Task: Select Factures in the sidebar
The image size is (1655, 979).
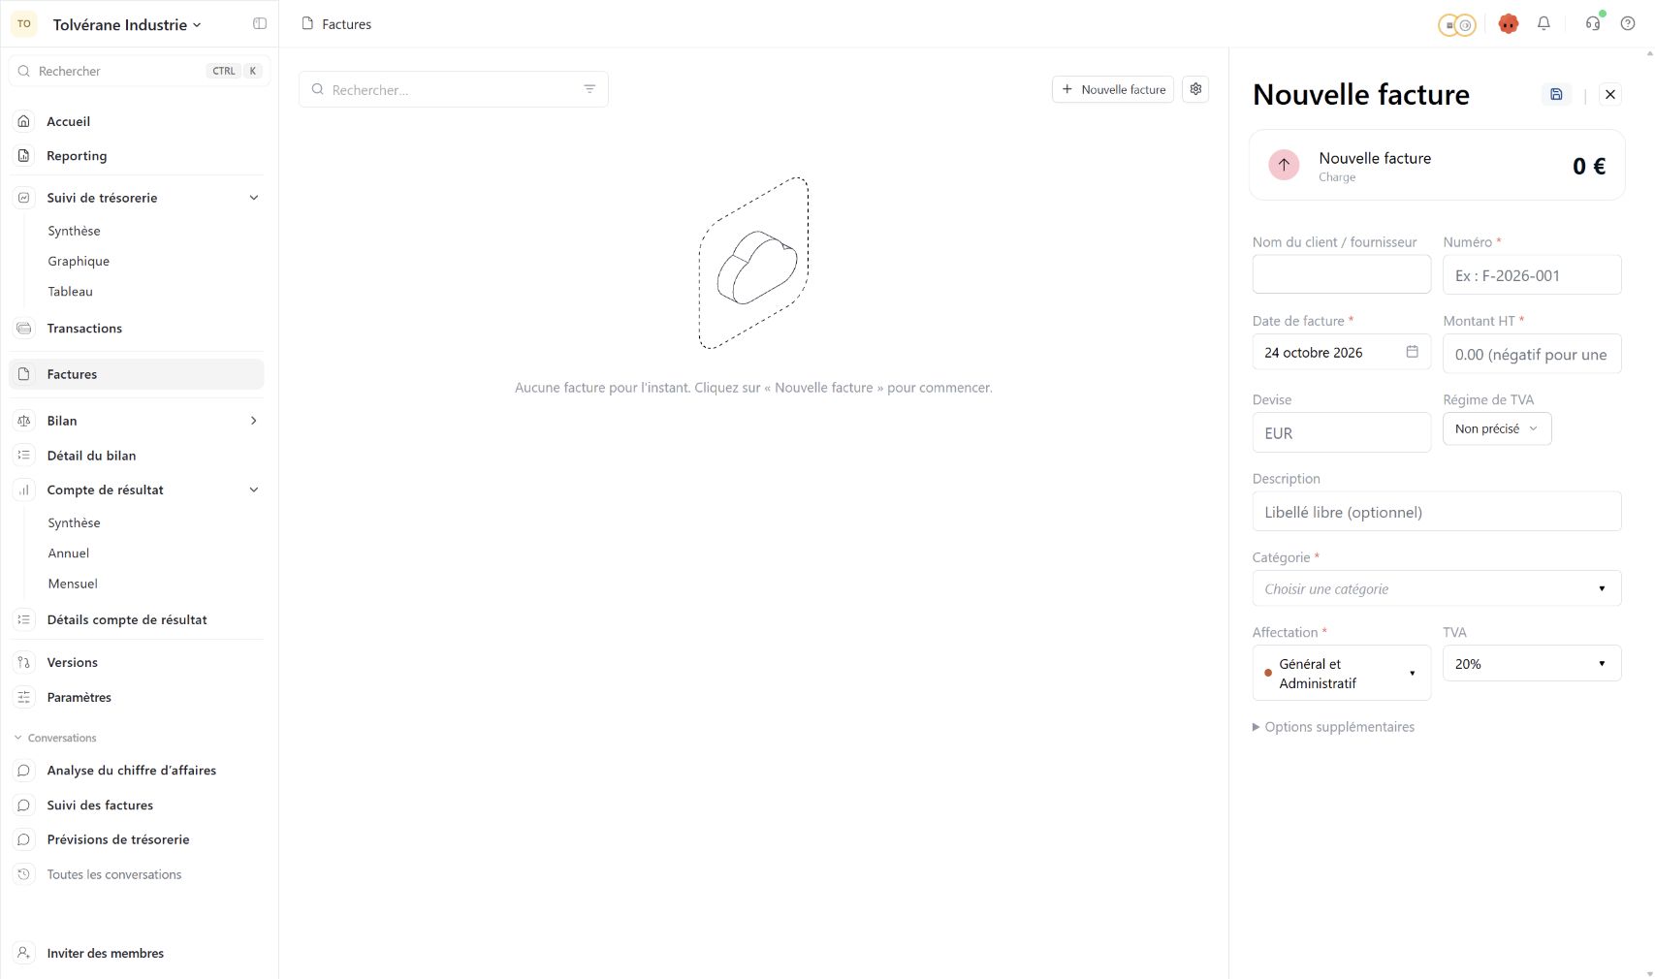Action: (x=137, y=374)
